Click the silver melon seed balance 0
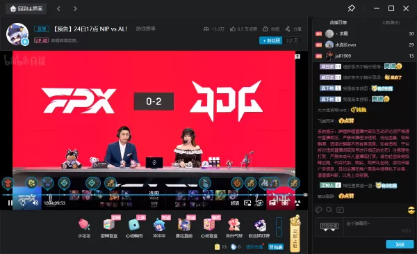Viewport: 417px width, 254px height. pyautogui.click(x=236, y=247)
